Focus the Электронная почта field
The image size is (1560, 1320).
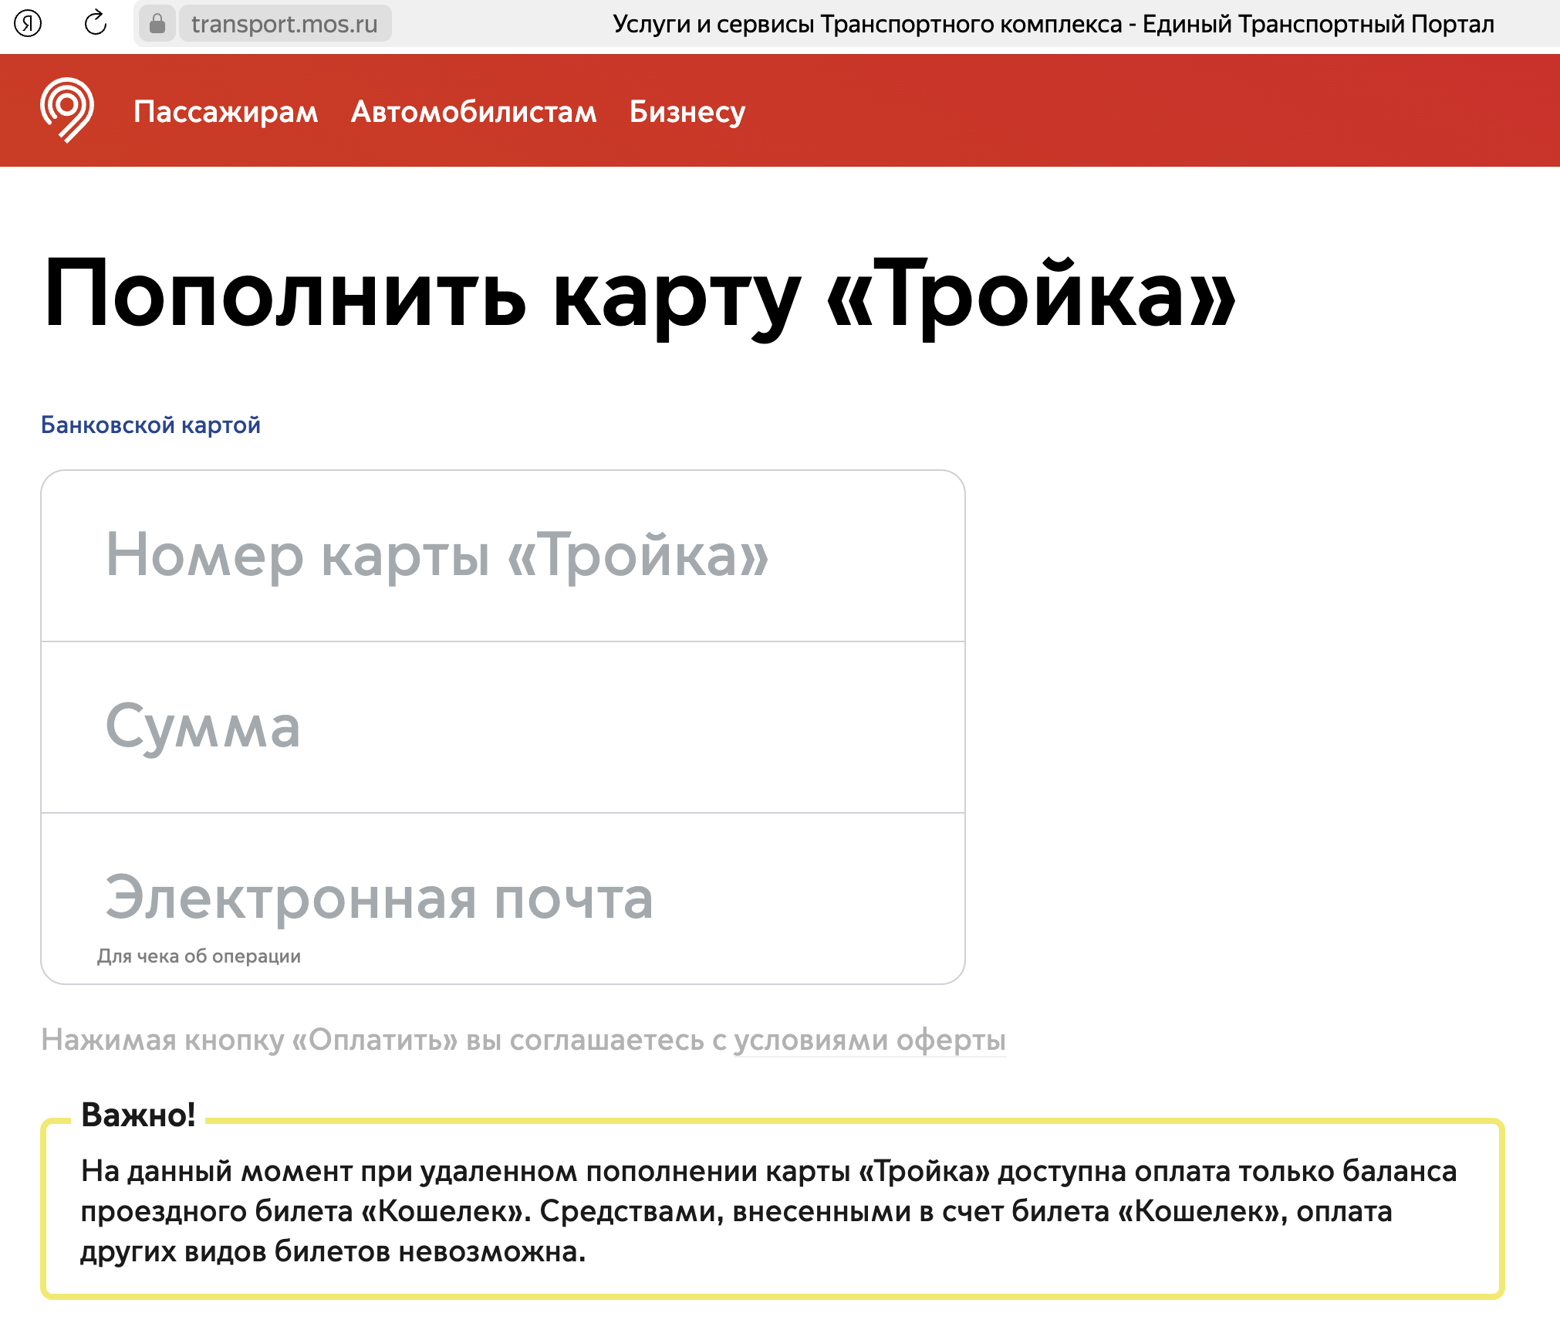point(503,898)
